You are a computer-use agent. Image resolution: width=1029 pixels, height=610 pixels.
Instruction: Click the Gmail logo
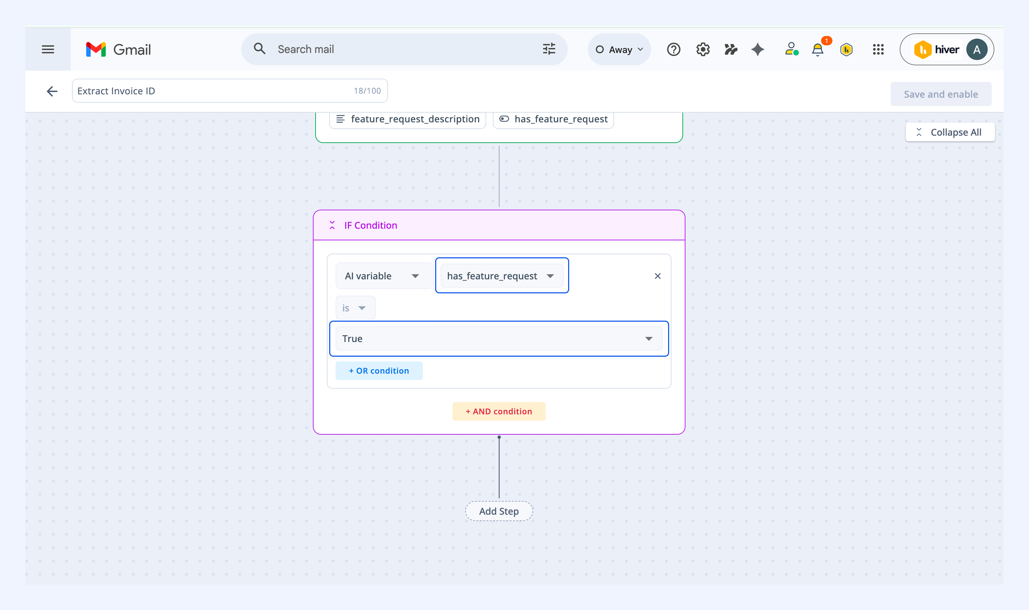click(x=118, y=49)
